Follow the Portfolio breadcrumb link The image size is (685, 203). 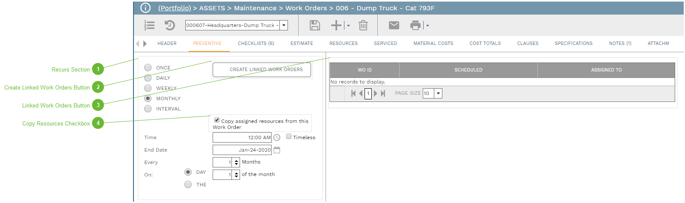point(175,8)
